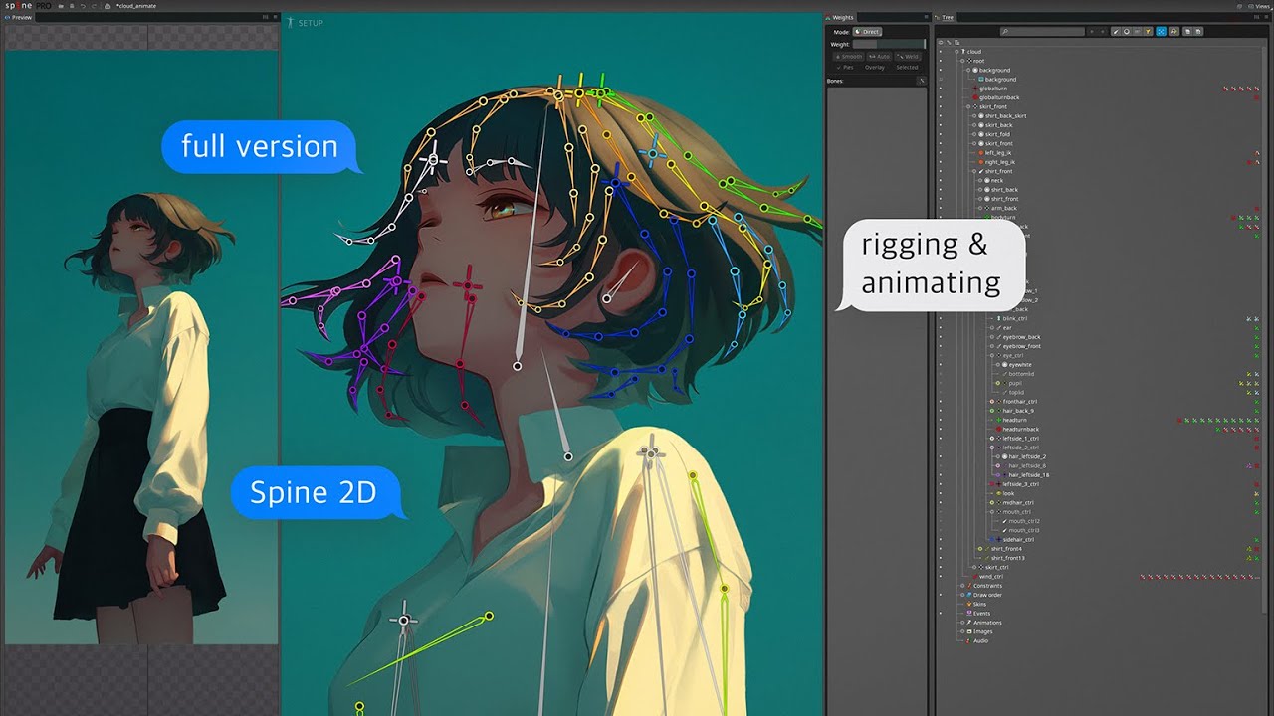This screenshot has height=716, width=1274.
Task: Toggle the visibility dot for root row
Action: pos(941,61)
